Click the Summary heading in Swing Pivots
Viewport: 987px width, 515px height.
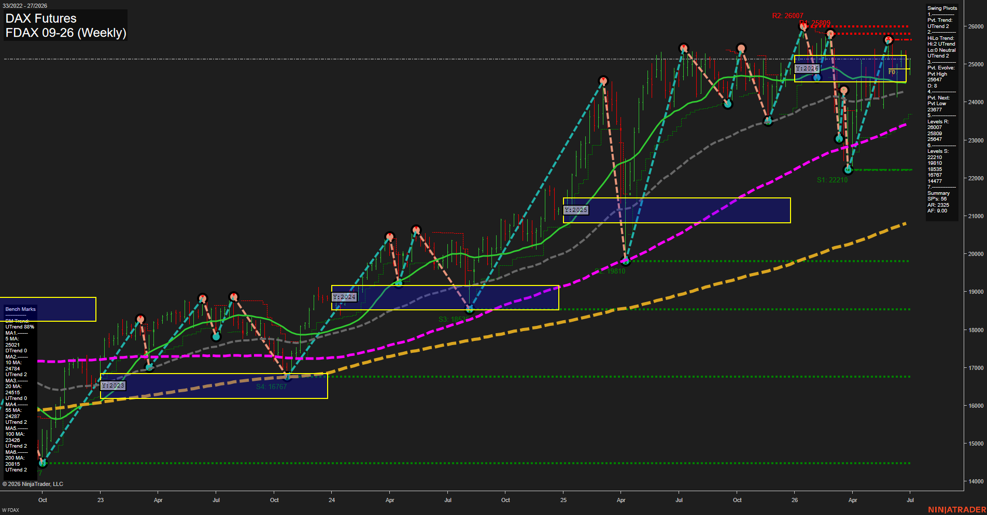pos(938,193)
